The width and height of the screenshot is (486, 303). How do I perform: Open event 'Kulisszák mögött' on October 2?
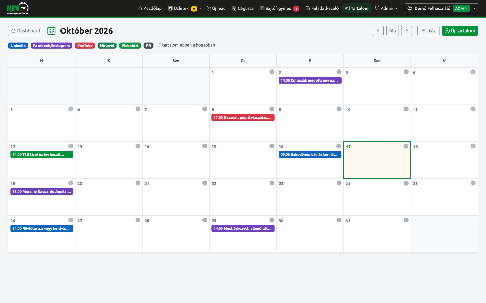pos(310,80)
